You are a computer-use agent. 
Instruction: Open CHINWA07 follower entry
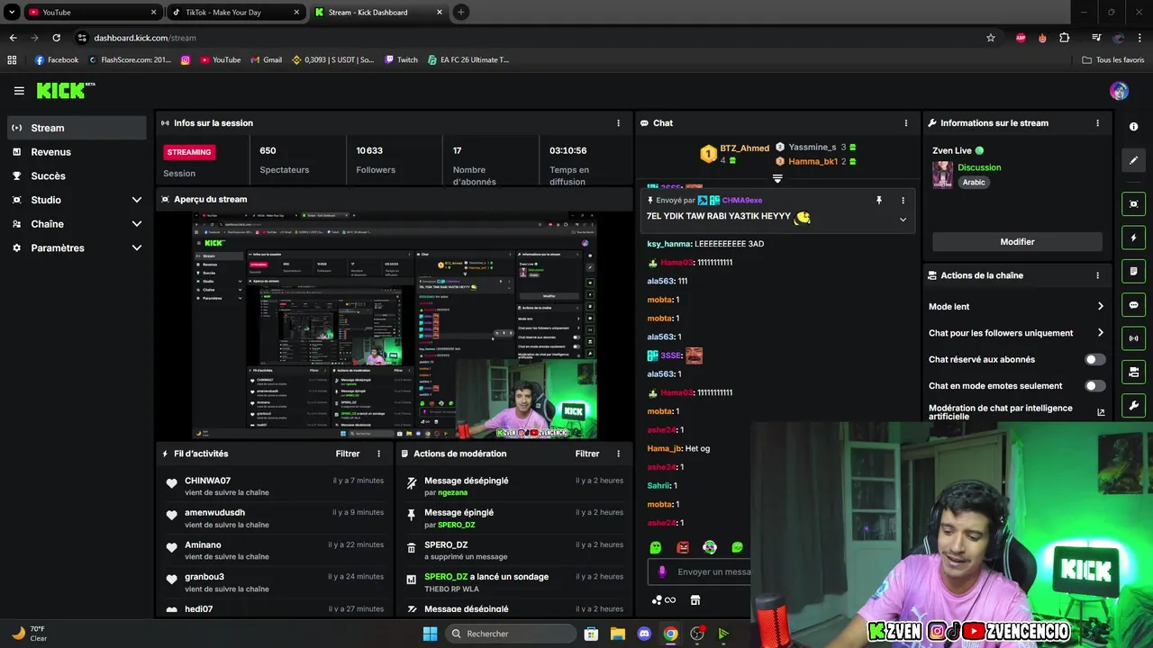click(274, 486)
